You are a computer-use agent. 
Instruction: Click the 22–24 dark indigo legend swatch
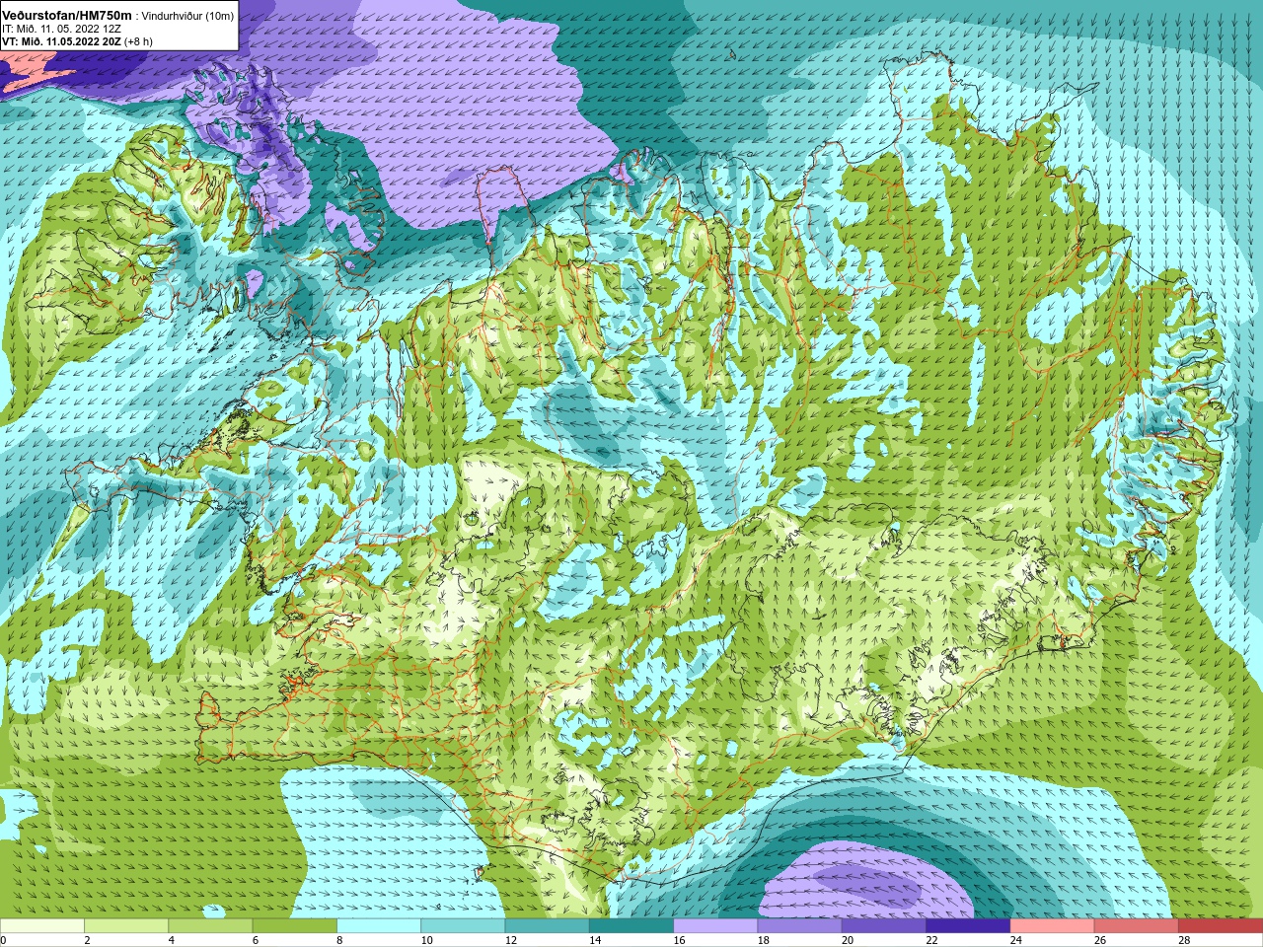click(x=968, y=926)
